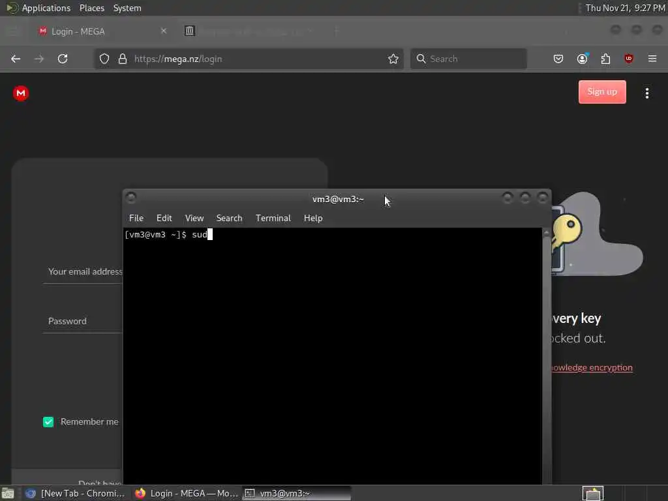Open MEGA page three-dot menu
Viewport: 668px width, 501px height.
[646, 93]
